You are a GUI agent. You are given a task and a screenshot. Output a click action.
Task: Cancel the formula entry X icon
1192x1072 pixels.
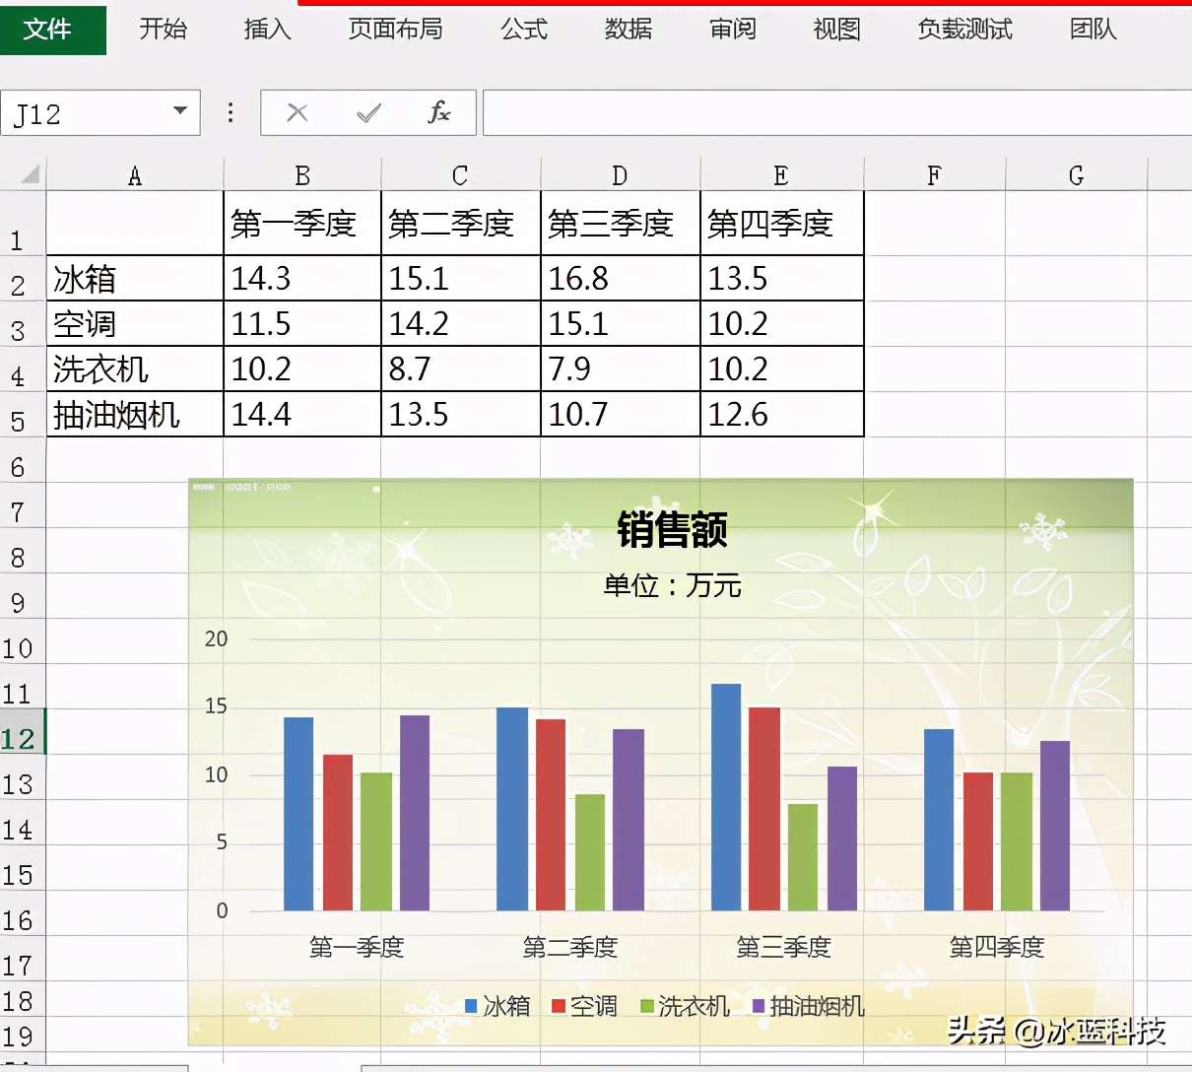297,113
